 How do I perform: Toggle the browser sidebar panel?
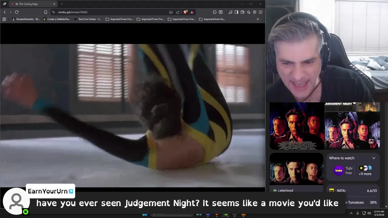[x=236, y=12]
